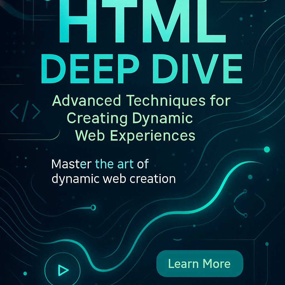Click the upper ring node of the curved bracket shape

click(x=245, y=191)
